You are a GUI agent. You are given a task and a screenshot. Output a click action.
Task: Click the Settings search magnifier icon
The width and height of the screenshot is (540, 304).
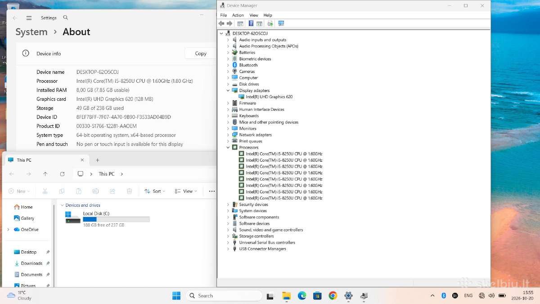66,18
